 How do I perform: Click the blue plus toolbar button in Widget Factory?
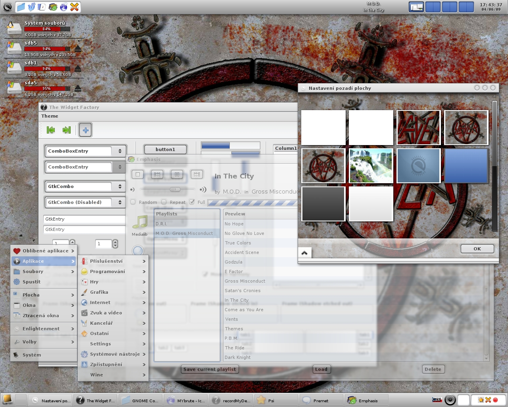click(85, 130)
